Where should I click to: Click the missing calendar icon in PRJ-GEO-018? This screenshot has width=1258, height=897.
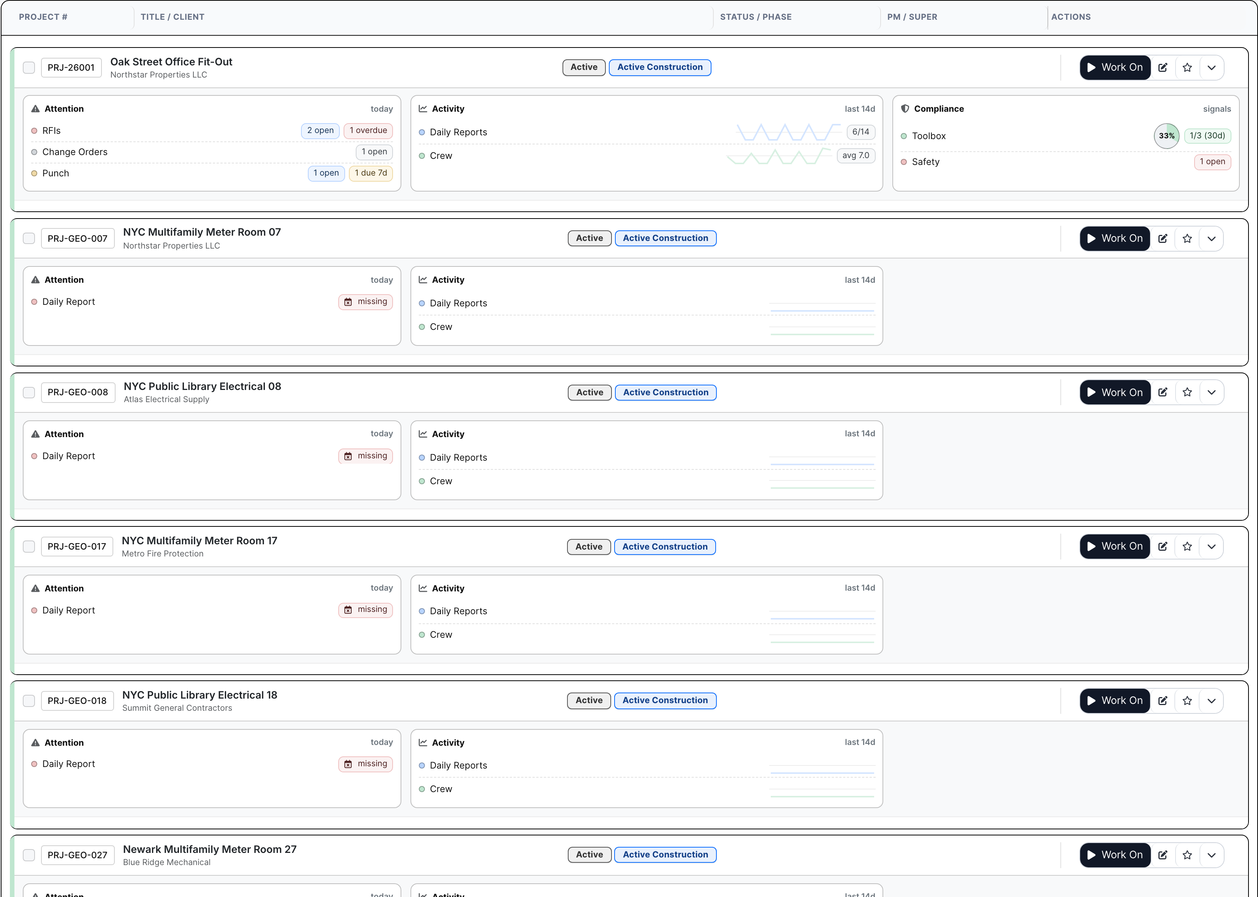click(348, 764)
